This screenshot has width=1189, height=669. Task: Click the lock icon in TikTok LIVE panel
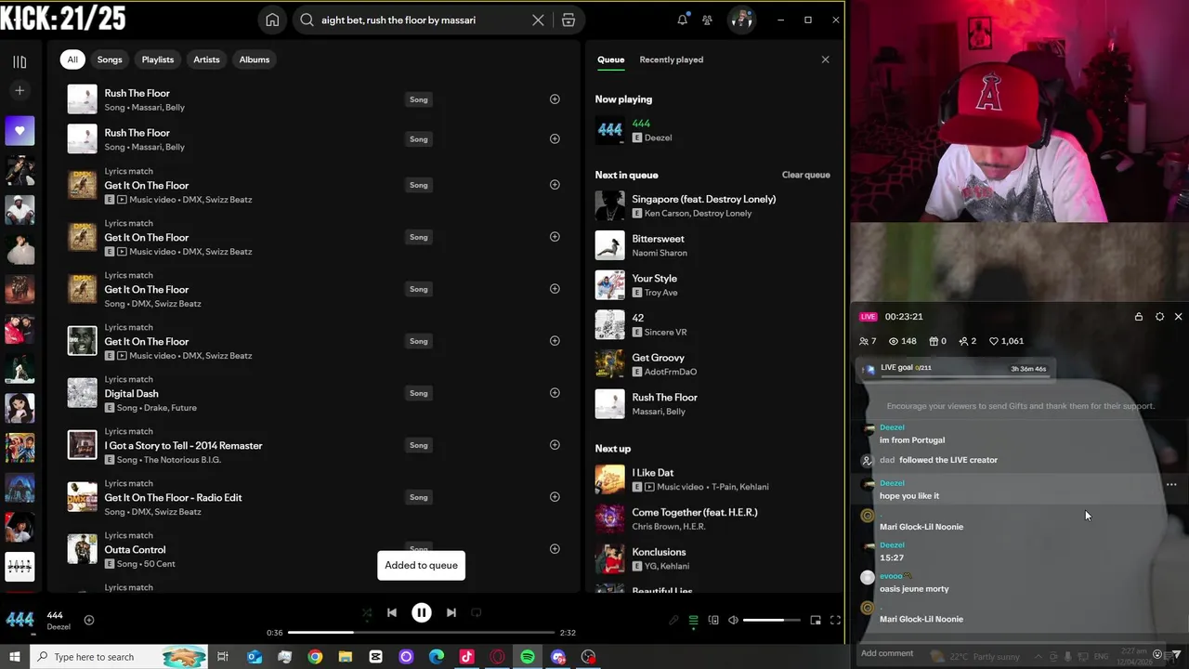tap(1139, 317)
